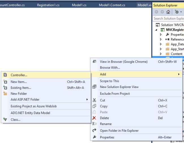Expand the App_Data folder node
The width and height of the screenshot is (184, 143).
[x=161, y=44]
